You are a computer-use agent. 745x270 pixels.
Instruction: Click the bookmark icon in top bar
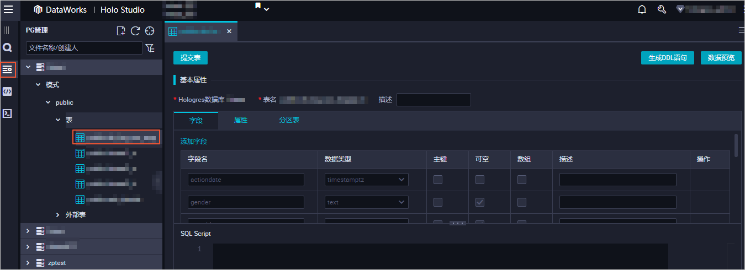pyautogui.click(x=257, y=7)
